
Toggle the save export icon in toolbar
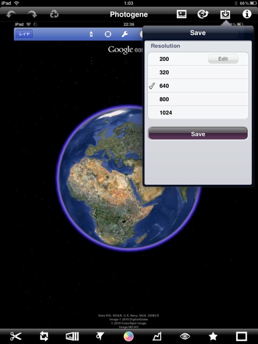[225, 15]
